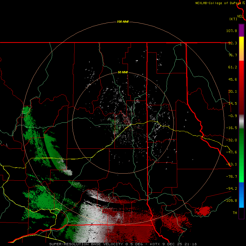Screen dimensions: 246x246
Task: Click the blue segment of the velocity color bar
Action: 241,195
